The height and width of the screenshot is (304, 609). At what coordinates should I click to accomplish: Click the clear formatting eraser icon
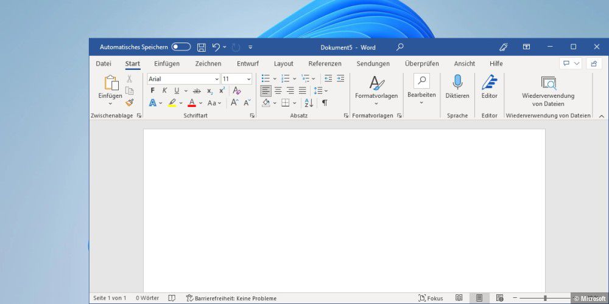(x=237, y=91)
